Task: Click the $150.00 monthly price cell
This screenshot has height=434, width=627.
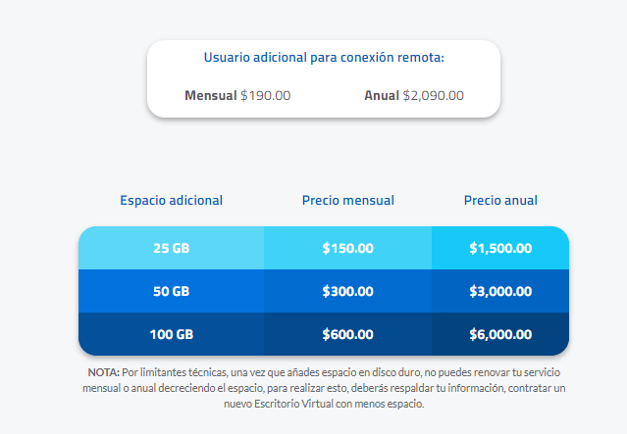Action: (348, 248)
